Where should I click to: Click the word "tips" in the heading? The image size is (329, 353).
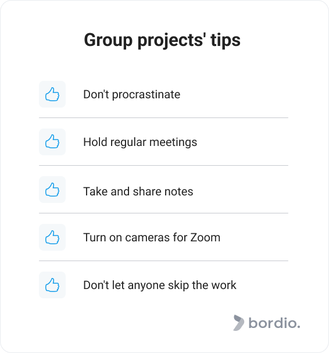click(x=226, y=41)
